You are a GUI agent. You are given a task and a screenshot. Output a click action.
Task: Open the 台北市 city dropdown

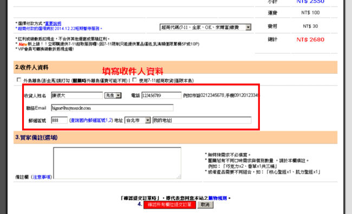click(x=138, y=120)
